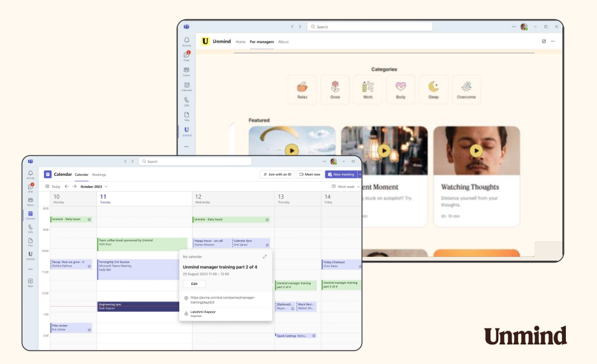Open the Work week view dropdown
The width and height of the screenshot is (597, 364).
tap(345, 187)
